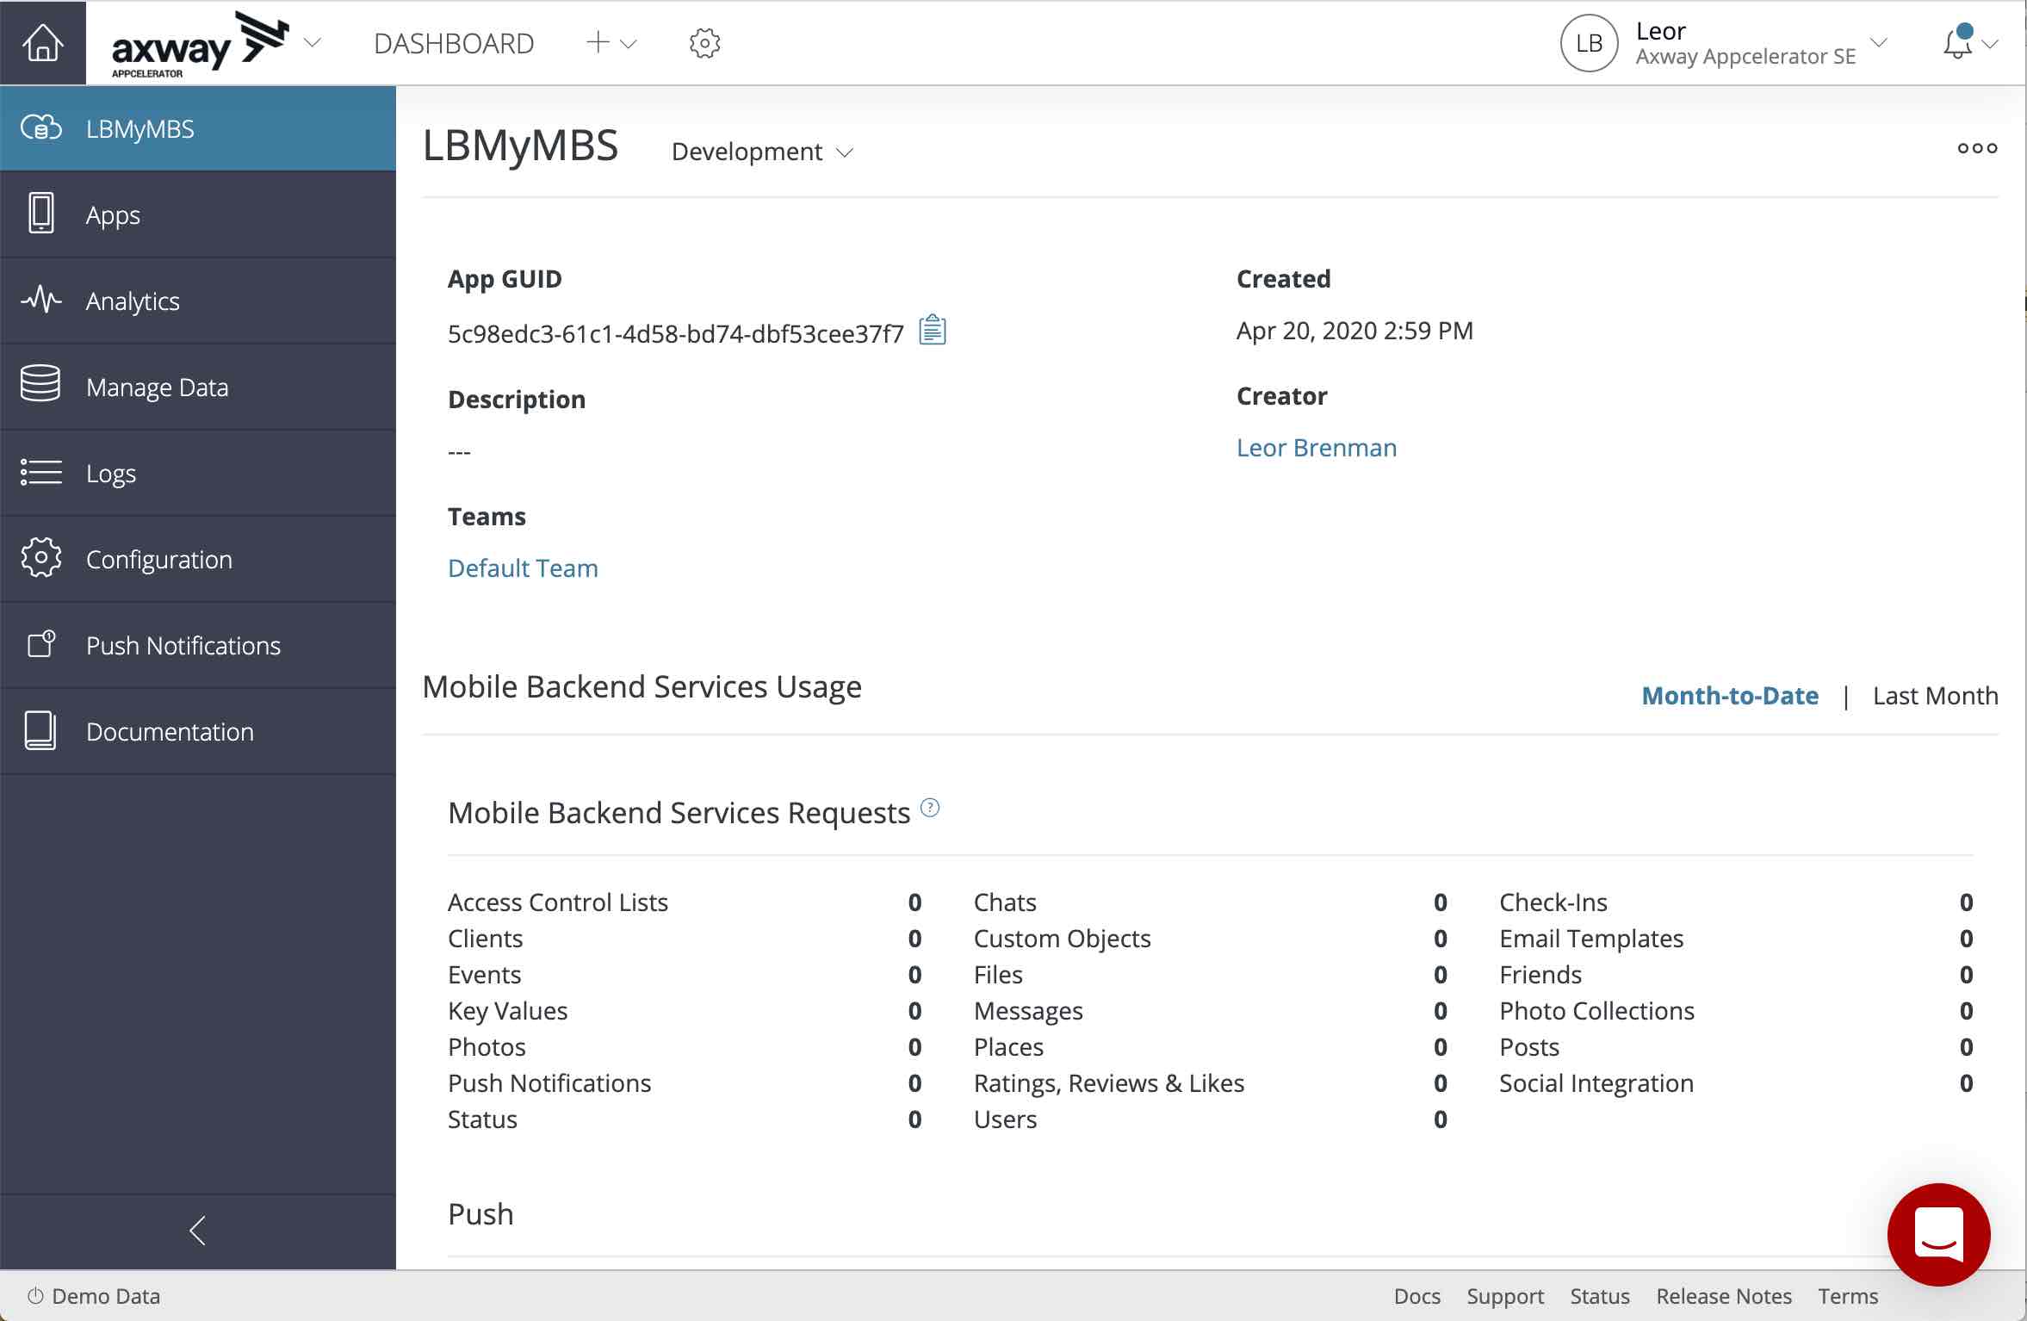
Task: Collapse the sidebar with the back chevron
Action: (x=197, y=1230)
